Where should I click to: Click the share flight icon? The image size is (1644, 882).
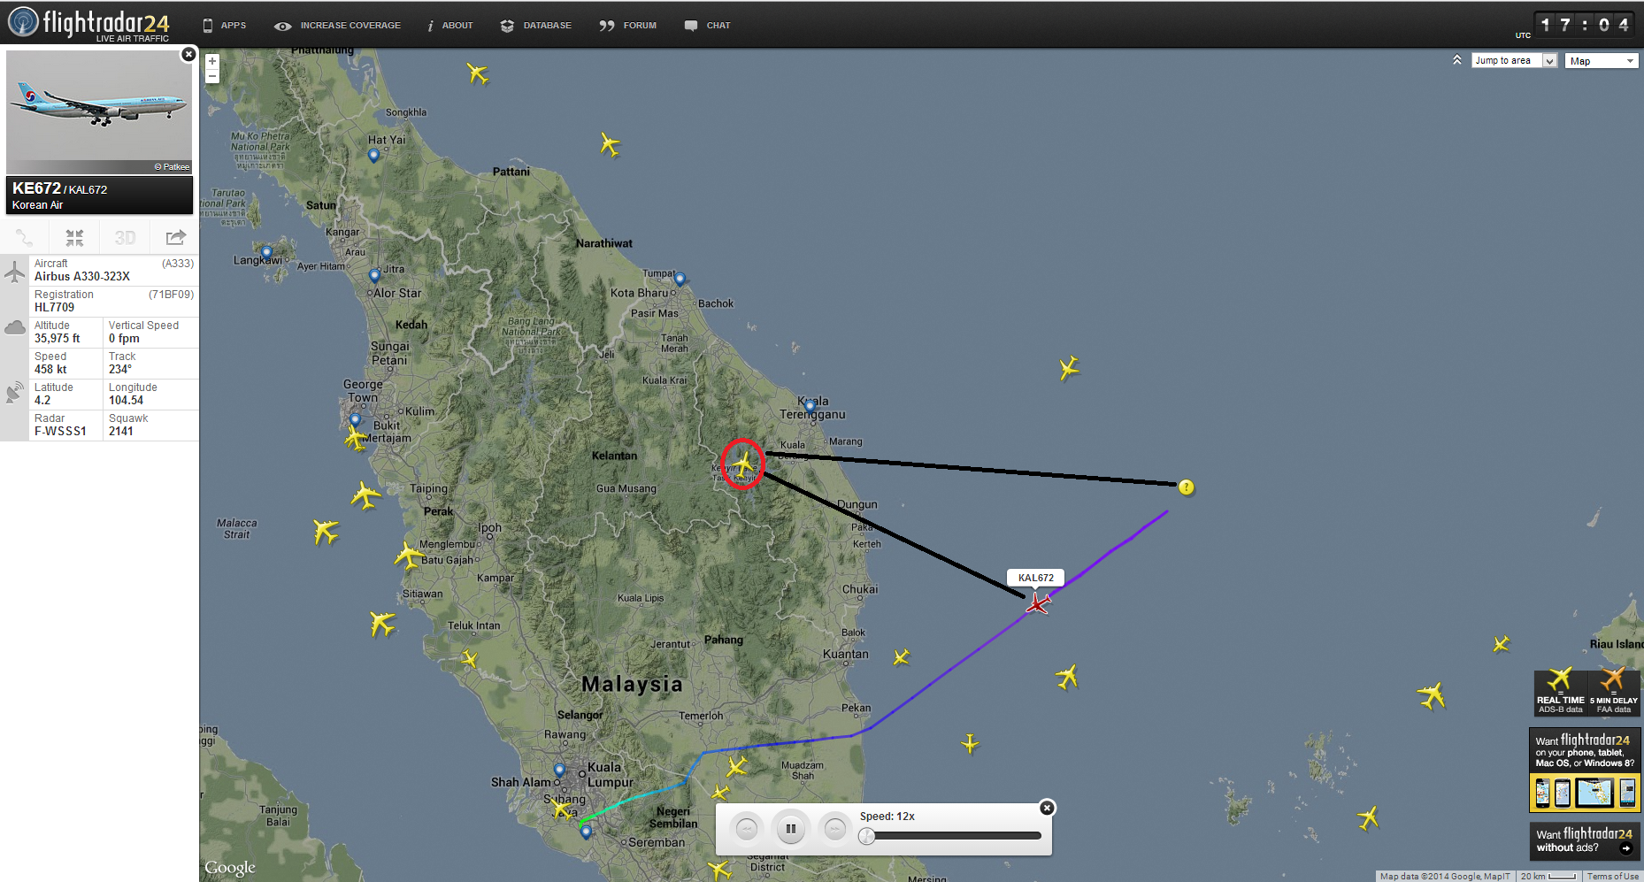pos(175,237)
